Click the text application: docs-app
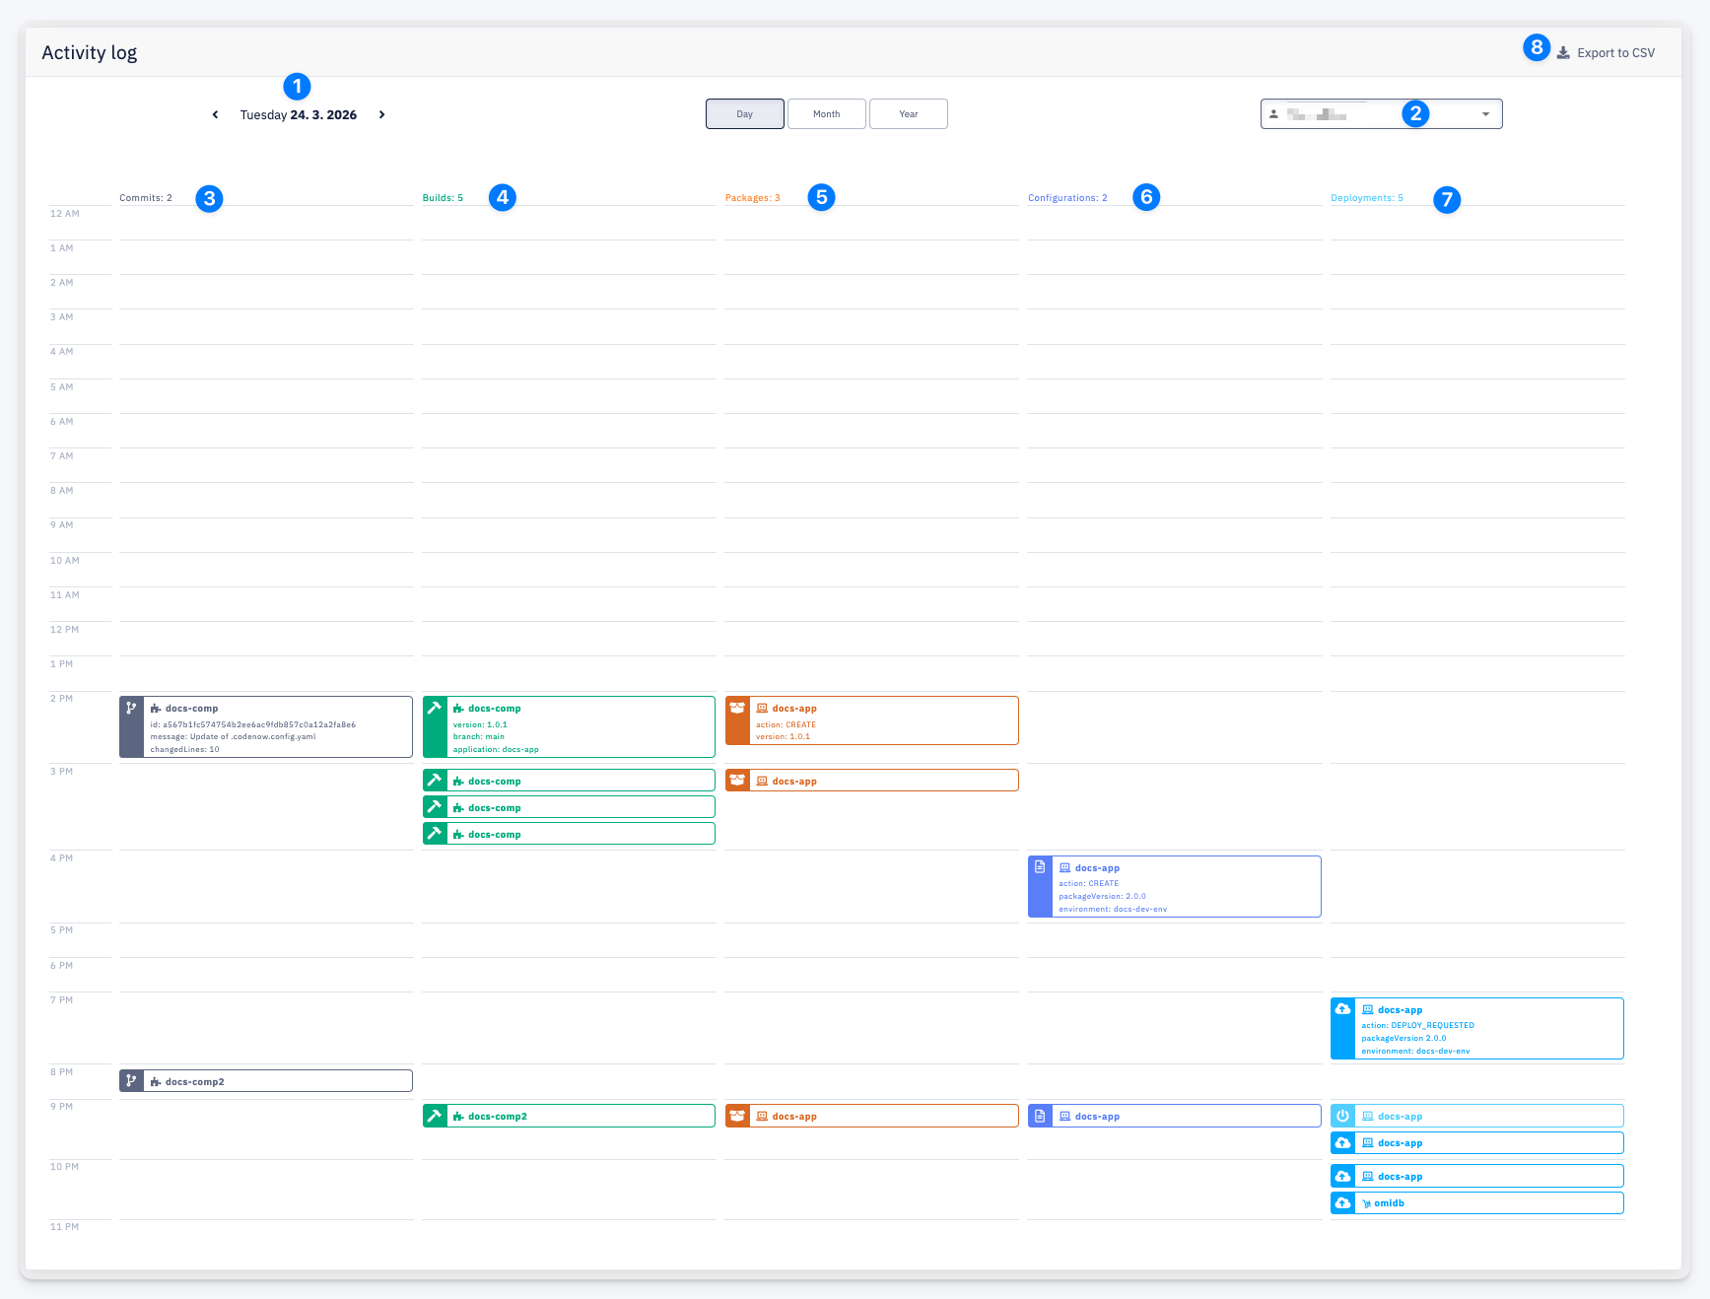This screenshot has height=1299, width=1710. 496,750
